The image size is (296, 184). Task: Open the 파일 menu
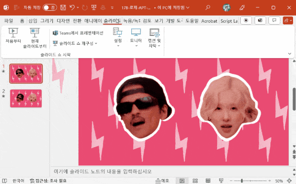coord(9,21)
